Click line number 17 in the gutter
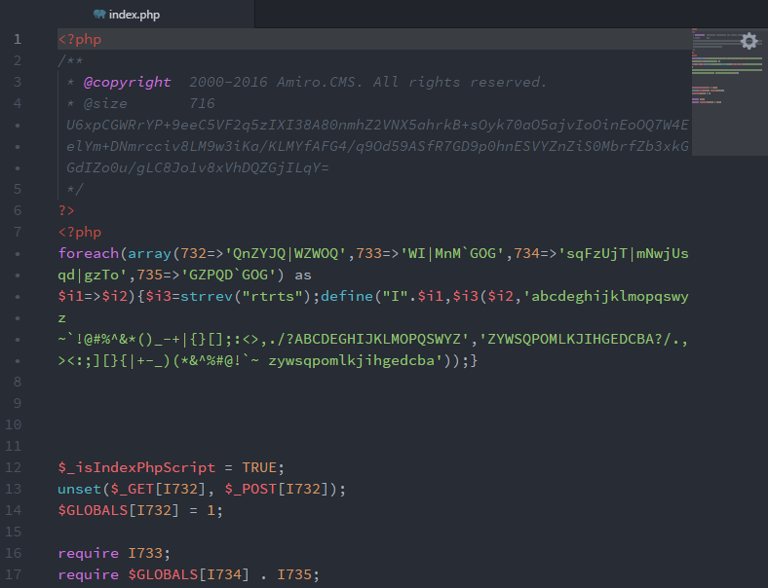 coord(14,573)
